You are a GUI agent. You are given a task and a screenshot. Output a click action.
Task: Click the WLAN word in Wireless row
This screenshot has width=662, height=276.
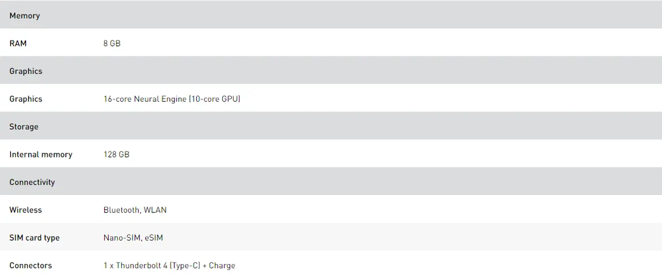155,210
